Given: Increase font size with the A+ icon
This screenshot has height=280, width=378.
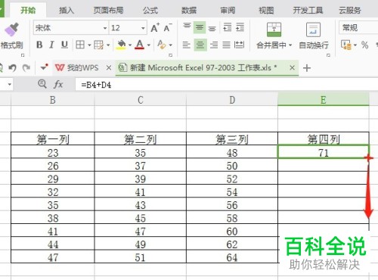Looking at the screenshot, I should pos(155,27).
